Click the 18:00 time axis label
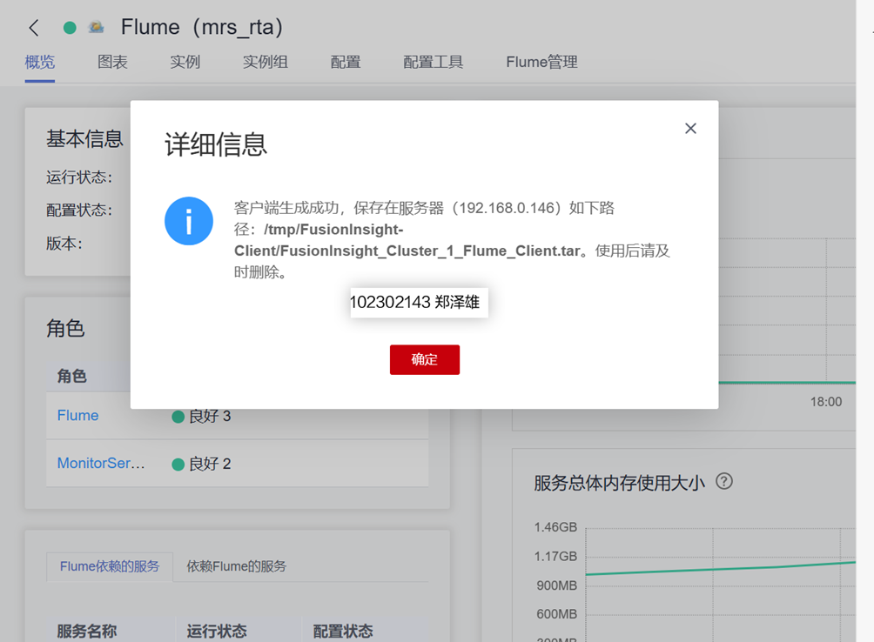The width and height of the screenshot is (874, 642). click(826, 402)
